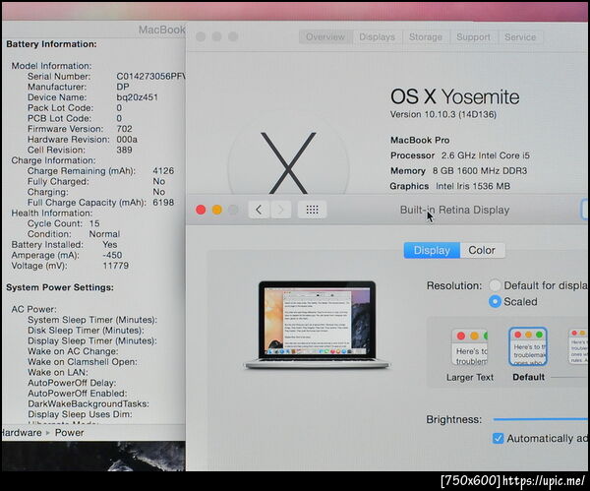The height and width of the screenshot is (491, 590).
Task: Click the Memory value 8 GB 1600 MHz DDR3
Action: click(x=480, y=171)
